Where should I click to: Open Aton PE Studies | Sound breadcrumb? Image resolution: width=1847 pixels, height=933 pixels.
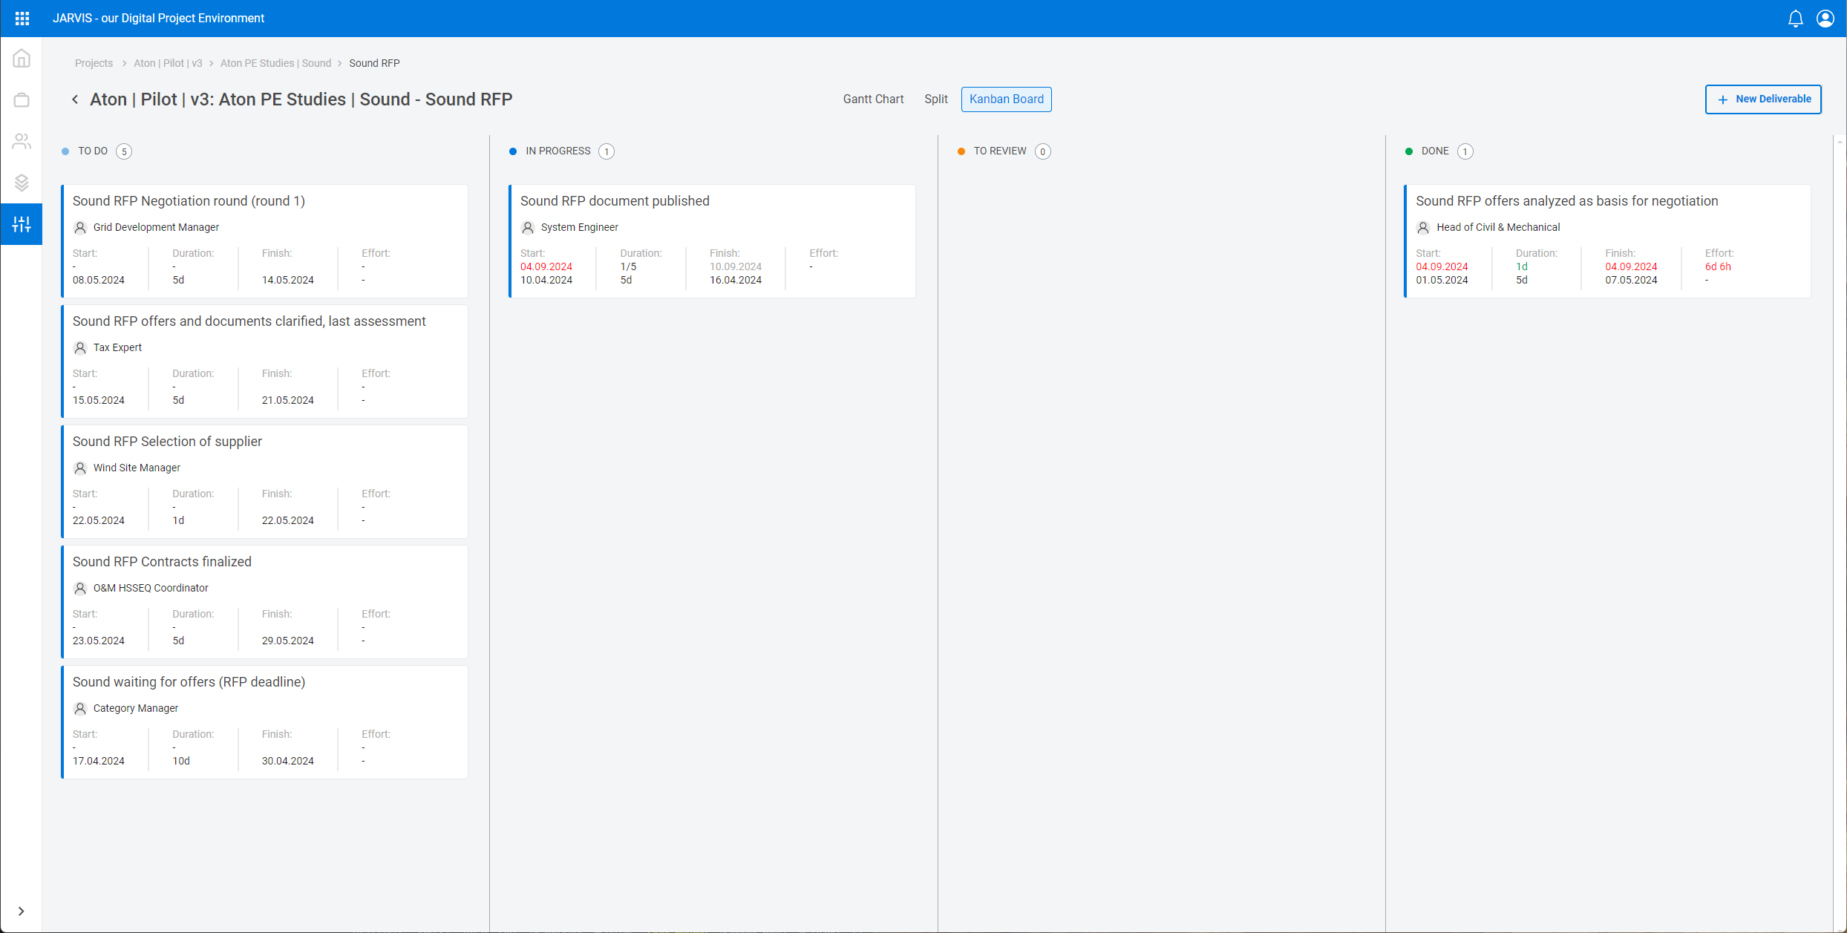click(275, 63)
